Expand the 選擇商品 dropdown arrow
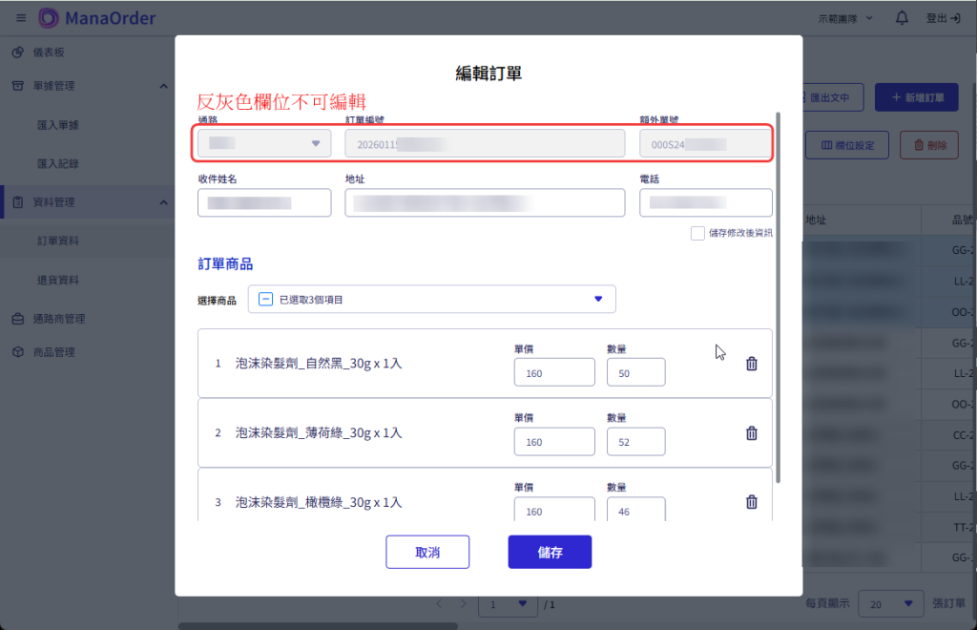977x630 pixels. pyautogui.click(x=598, y=300)
